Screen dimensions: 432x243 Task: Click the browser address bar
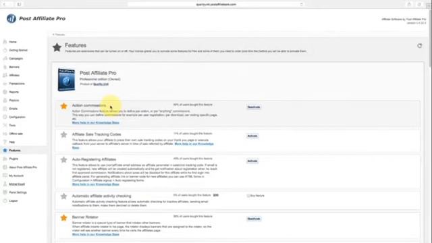tap(216, 4)
